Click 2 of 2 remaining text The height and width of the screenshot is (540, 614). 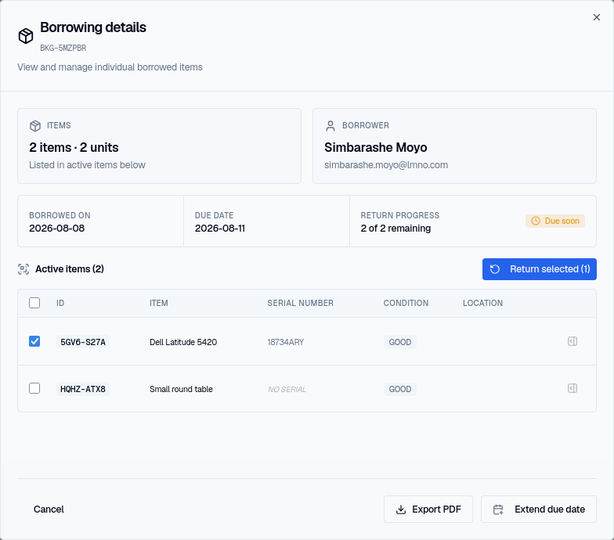click(395, 229)
